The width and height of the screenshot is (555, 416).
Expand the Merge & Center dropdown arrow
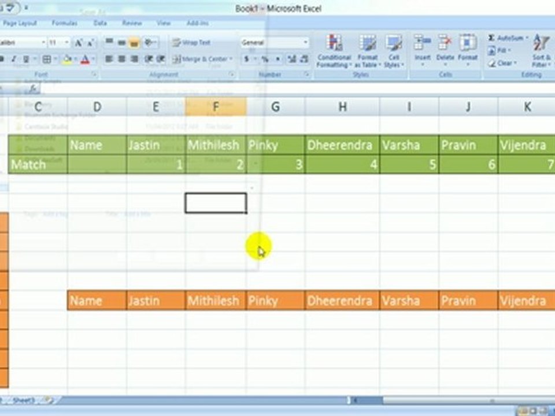coord(231,59)
